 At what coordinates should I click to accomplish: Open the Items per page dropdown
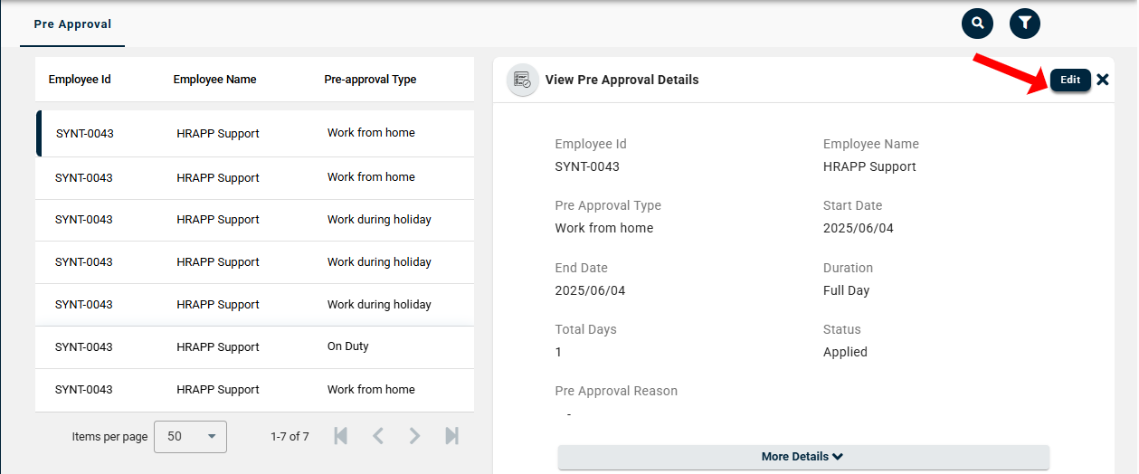[190, 436]
